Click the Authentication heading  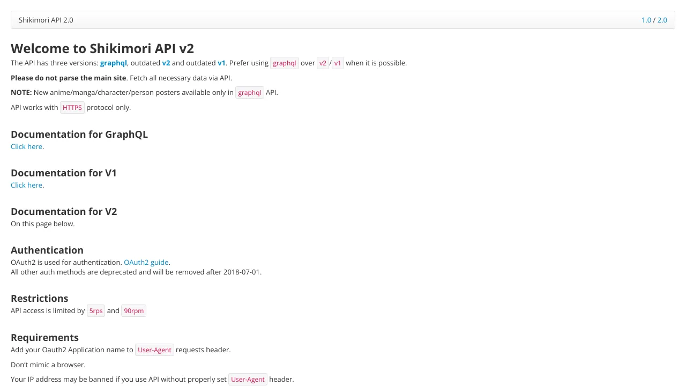coord(47,250)
